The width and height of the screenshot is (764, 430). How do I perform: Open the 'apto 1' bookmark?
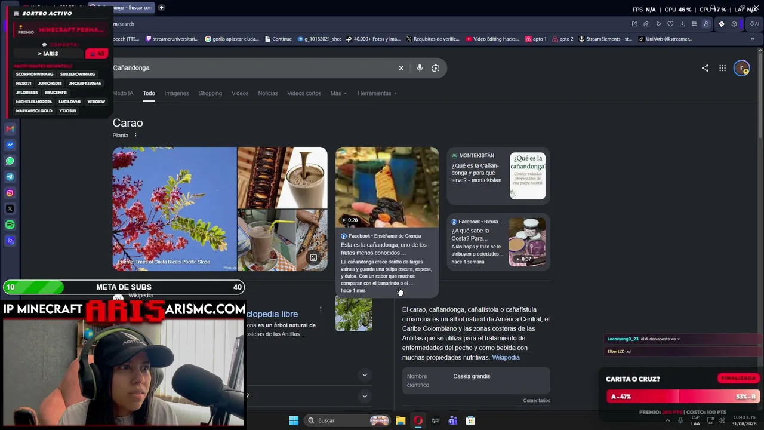pos(536,39)
